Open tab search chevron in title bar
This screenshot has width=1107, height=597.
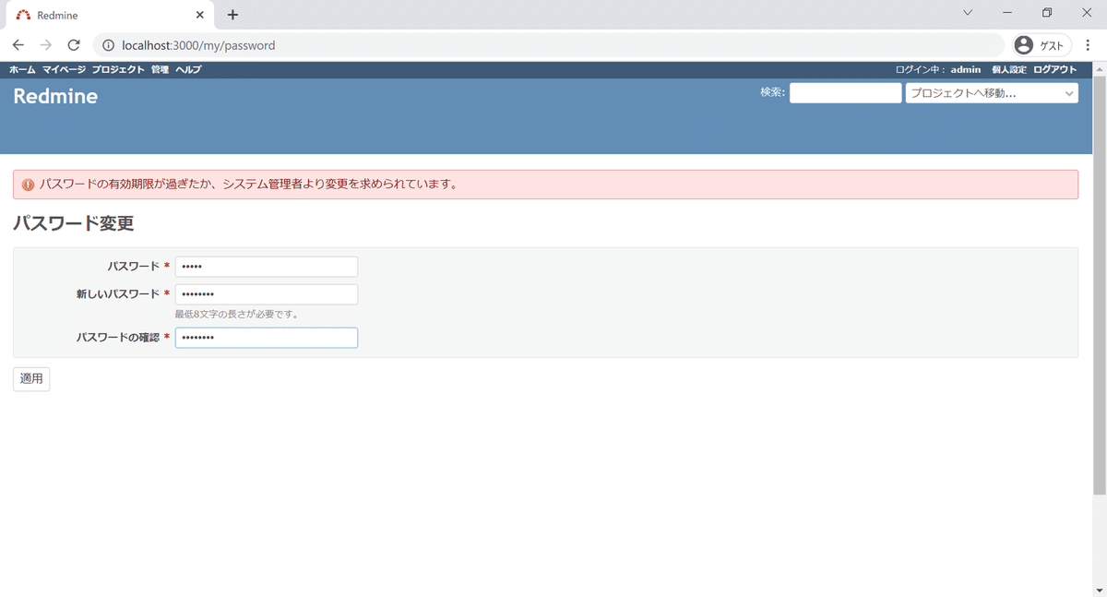pyautogui.click(x=968, y=13)
